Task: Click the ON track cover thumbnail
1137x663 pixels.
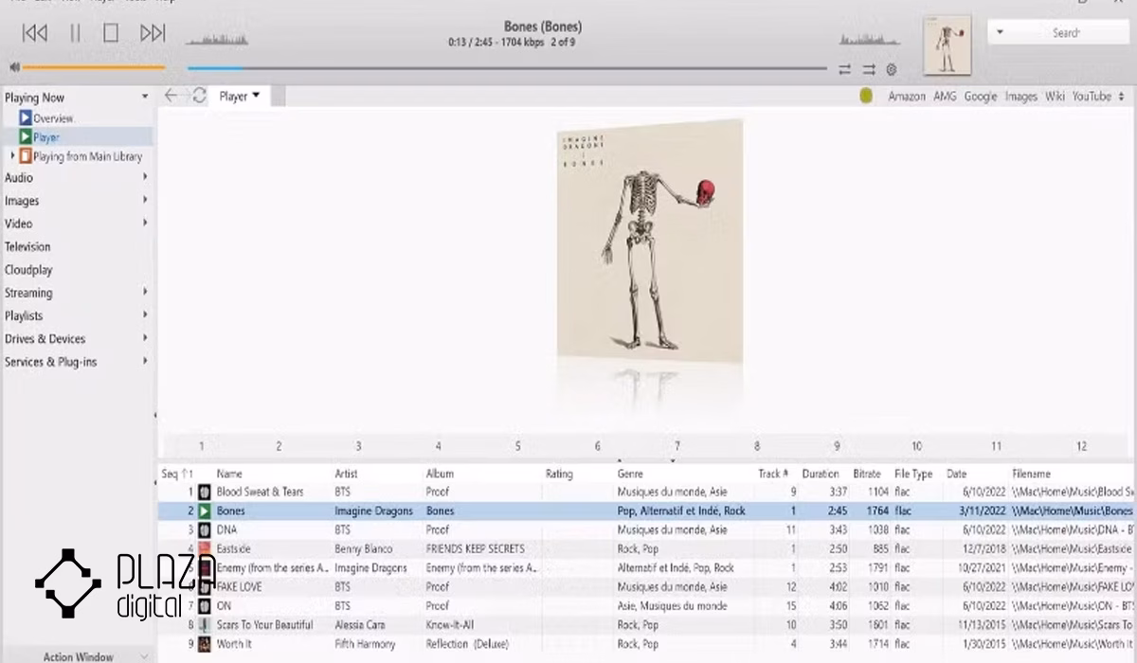Action: point(204,606)
